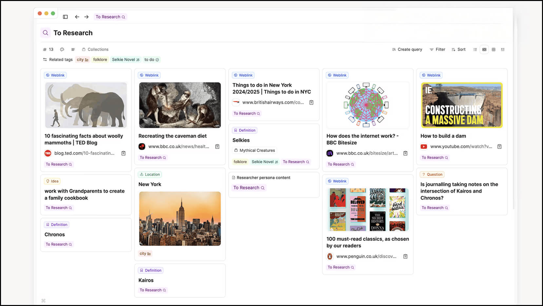Open the New York city skyline thumbnail
Viewport: 543px width, 306px height.
click(180, 218)
